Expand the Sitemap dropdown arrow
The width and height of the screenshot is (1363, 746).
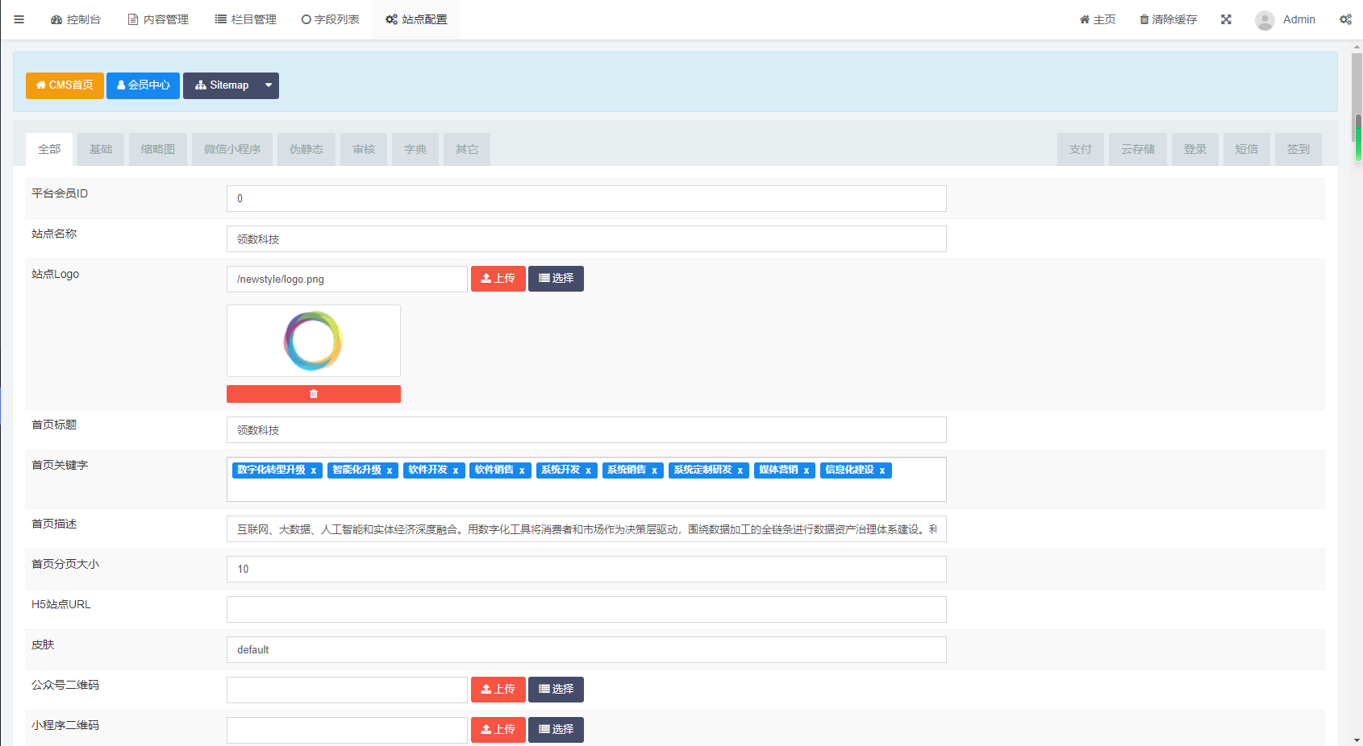pos(269,85)
